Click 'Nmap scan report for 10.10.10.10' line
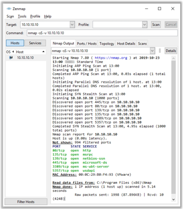The width and height of the screenshot is (183, 209). tap(85, 134)
